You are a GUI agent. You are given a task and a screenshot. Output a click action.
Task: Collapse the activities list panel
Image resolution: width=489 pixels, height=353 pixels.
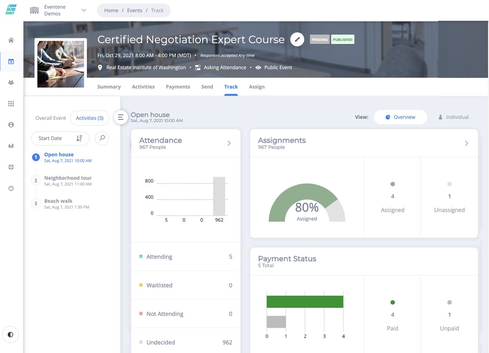coord(120,117)
